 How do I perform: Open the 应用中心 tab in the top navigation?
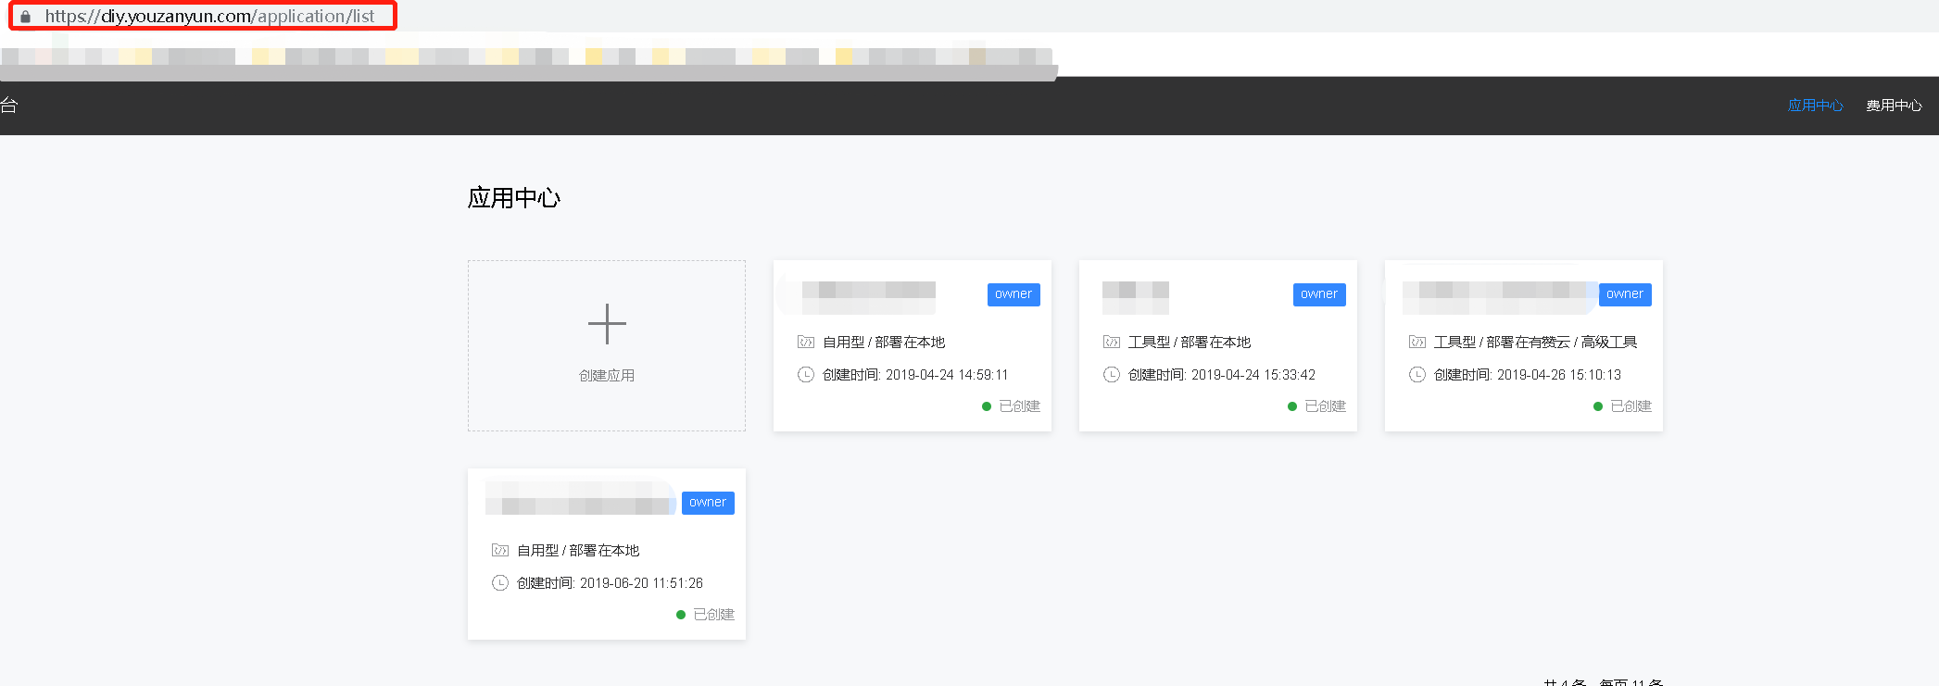tap(1816, 106)
